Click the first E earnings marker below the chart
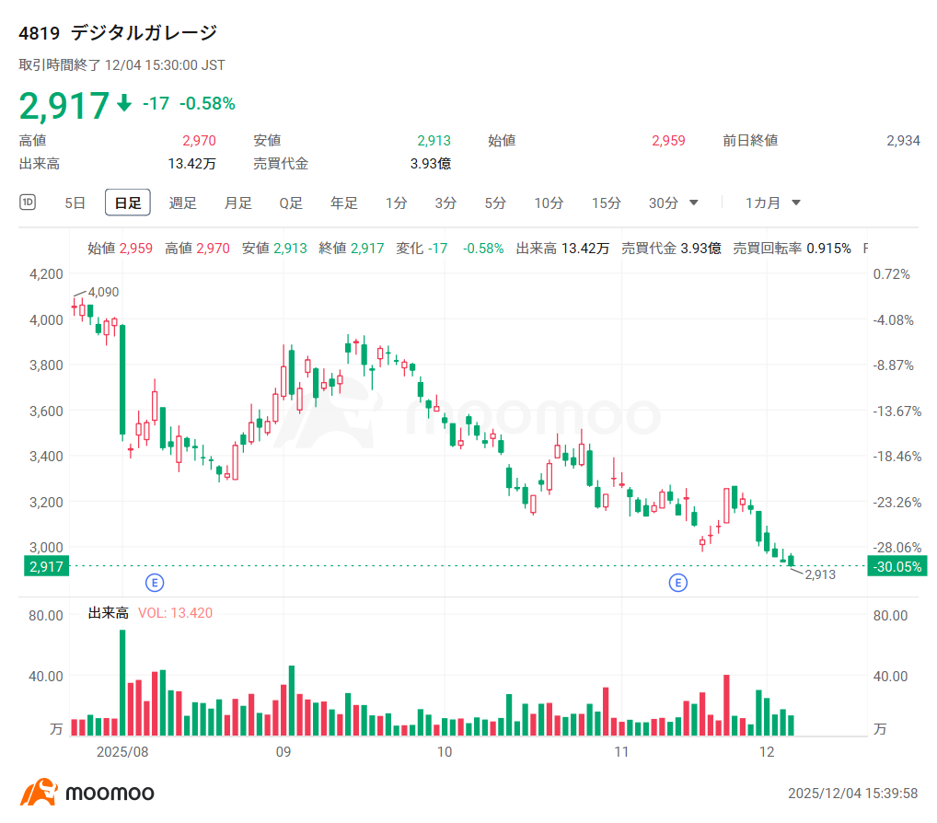The width and height of the screenshot is (937, 823). [x=154, y=582]
